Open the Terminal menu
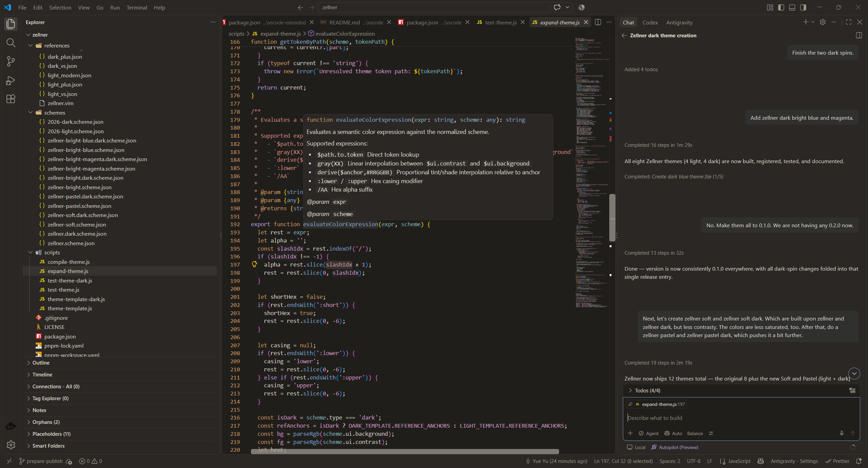This screenshot has height=468, width=868. [x=137, y=7]
